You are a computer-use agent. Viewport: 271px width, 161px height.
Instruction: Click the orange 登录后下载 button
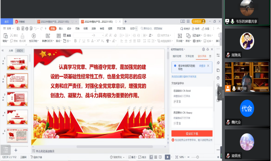(x=192, y=133)
